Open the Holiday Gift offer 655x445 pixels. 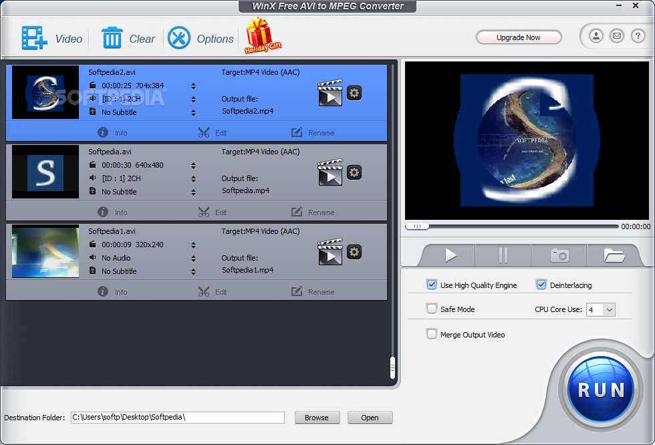[263, 36]
